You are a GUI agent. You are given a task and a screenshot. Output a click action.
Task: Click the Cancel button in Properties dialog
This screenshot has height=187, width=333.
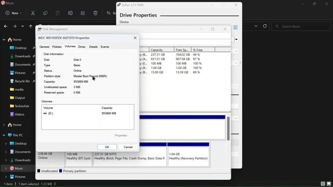tap(128, 147)
